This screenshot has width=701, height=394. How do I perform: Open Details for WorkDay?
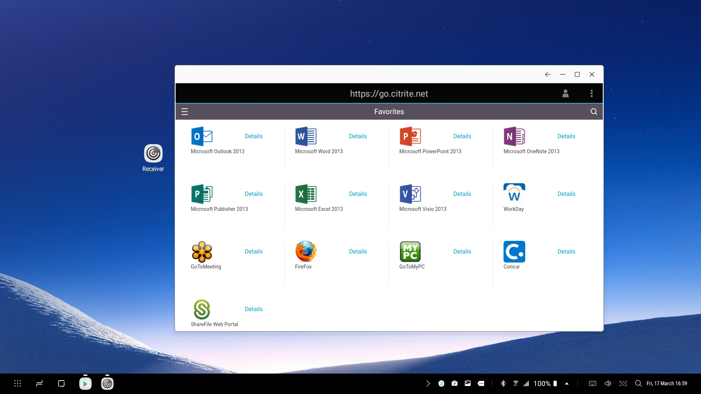coord(566,194)
